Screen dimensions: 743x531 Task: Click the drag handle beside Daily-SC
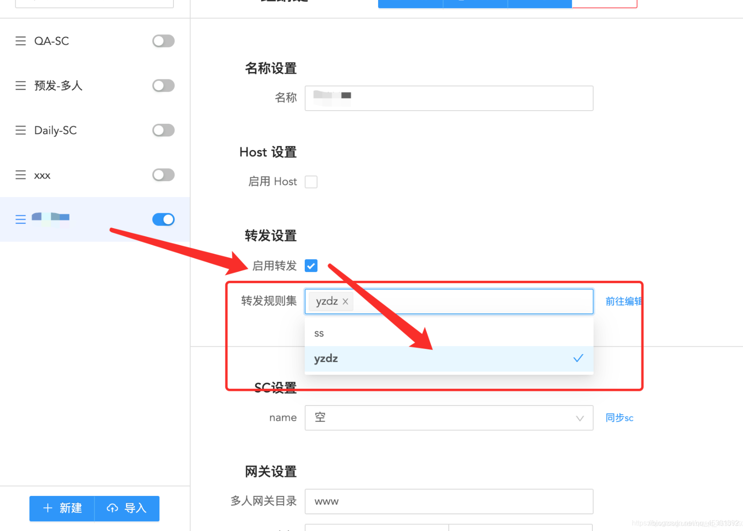pos(21,130)
